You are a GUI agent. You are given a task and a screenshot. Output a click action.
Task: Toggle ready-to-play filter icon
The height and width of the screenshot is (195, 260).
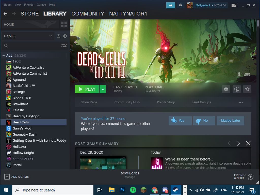(x=65, y=36)
